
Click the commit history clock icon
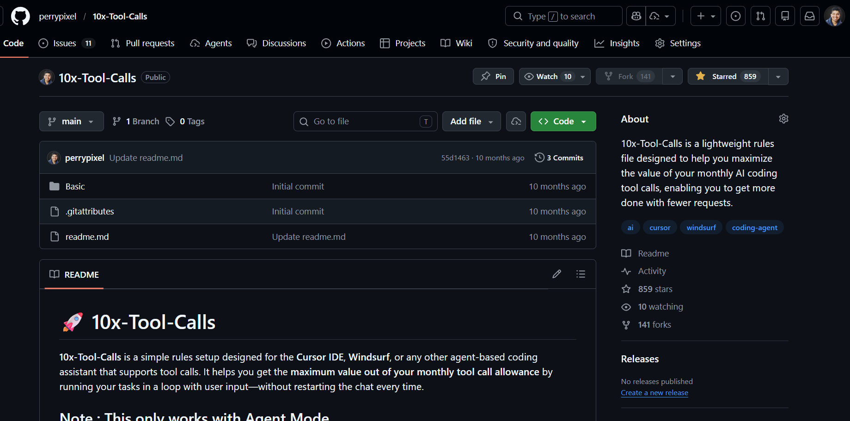coord(539,158)
